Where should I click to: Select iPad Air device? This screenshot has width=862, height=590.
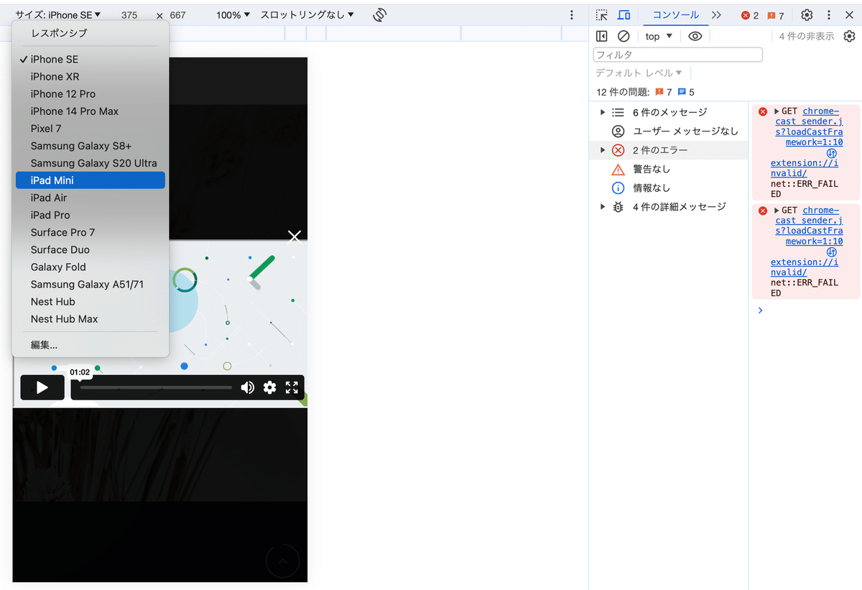point(91,198)
